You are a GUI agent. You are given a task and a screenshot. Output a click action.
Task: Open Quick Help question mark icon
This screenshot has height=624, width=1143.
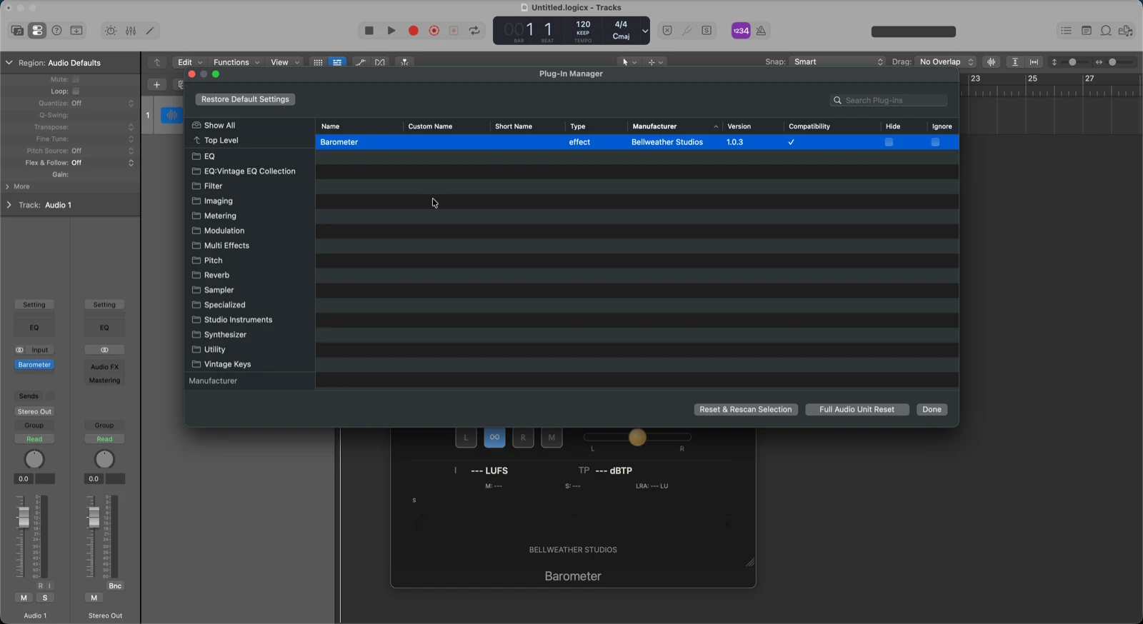(x=57, y=31)
